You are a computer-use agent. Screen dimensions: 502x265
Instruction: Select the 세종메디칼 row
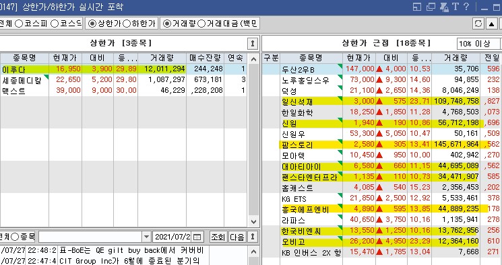pos(123,80)
